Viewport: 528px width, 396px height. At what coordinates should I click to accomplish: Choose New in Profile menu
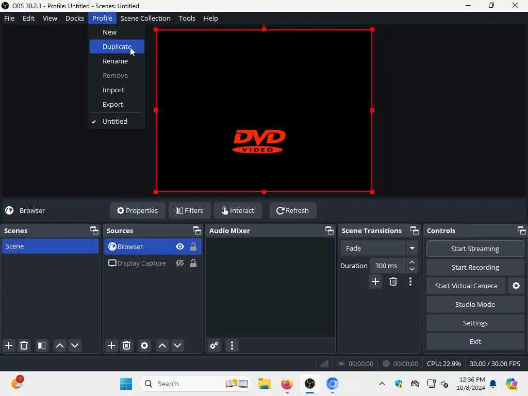117,32
